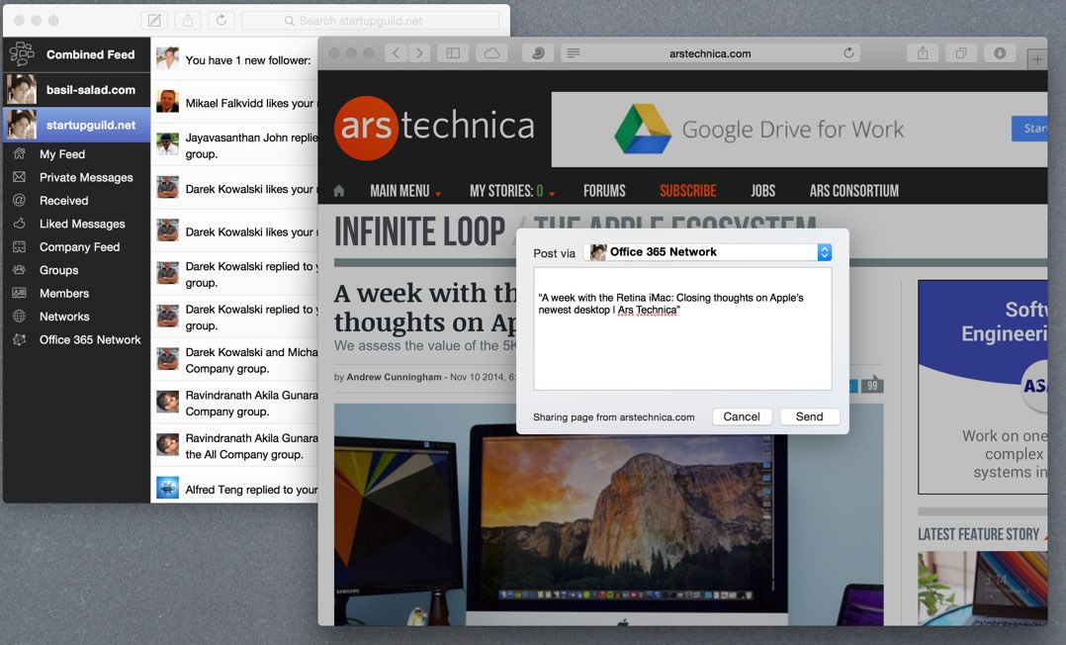1066x645 pixels.
Task: Click the Networks globe icon
Action: coord(20,317)
